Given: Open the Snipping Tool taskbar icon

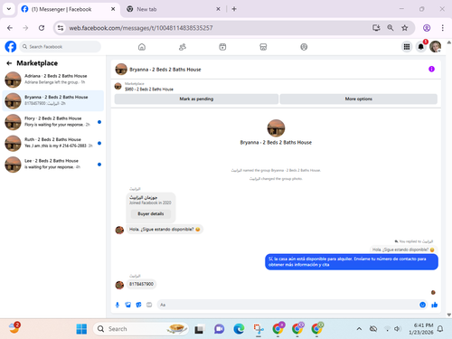Looking at the screenshot, I should coord(259,329).
